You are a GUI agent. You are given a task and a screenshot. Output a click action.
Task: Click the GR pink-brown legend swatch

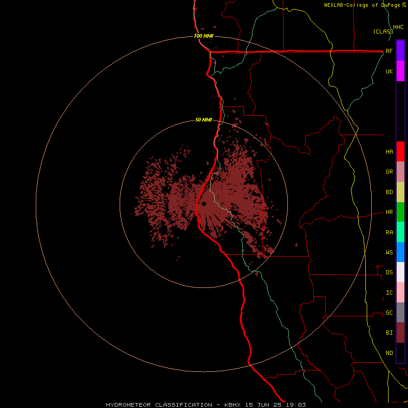(400, 172)
